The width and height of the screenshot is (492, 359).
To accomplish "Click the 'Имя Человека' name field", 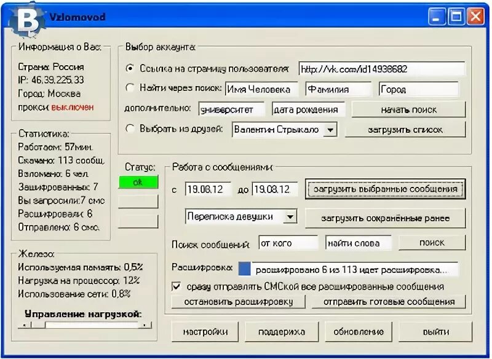I will 262,89.
